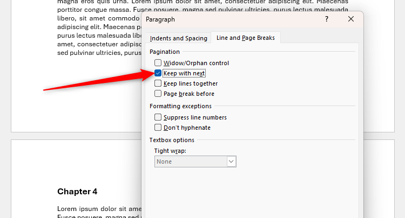The width and height of the screenshot is (405, 218).
Task: Click the Textbox options section label
Action: coord(172,140)
